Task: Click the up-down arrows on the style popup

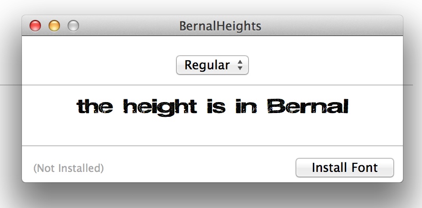Action: (241, 65)
